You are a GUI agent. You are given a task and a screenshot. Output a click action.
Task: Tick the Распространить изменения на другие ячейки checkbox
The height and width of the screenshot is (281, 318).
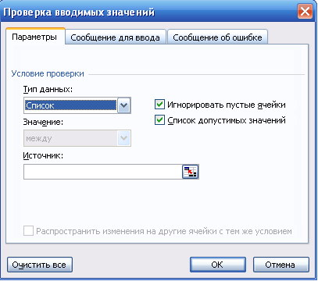click(28, 231)
